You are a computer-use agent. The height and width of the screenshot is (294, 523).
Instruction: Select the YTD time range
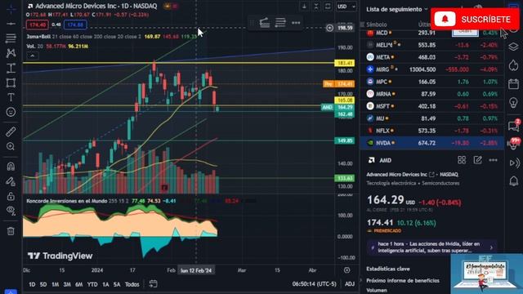point(92,284)
